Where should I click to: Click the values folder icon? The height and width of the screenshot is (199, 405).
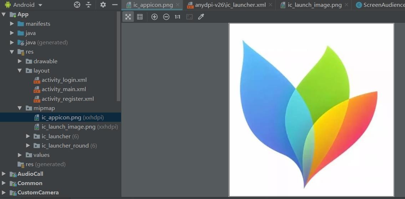click(29, 155)
